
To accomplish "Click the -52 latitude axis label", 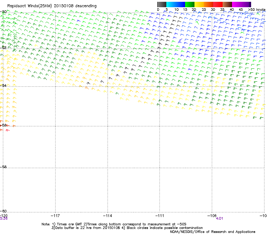I will (x=3, y=48).
